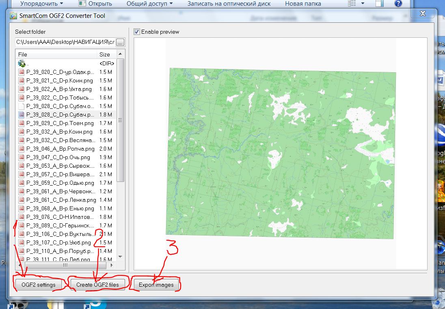The image size is (445, 309).
Task: Click the Explorer help question mark icon
Action: pos(398,4)
